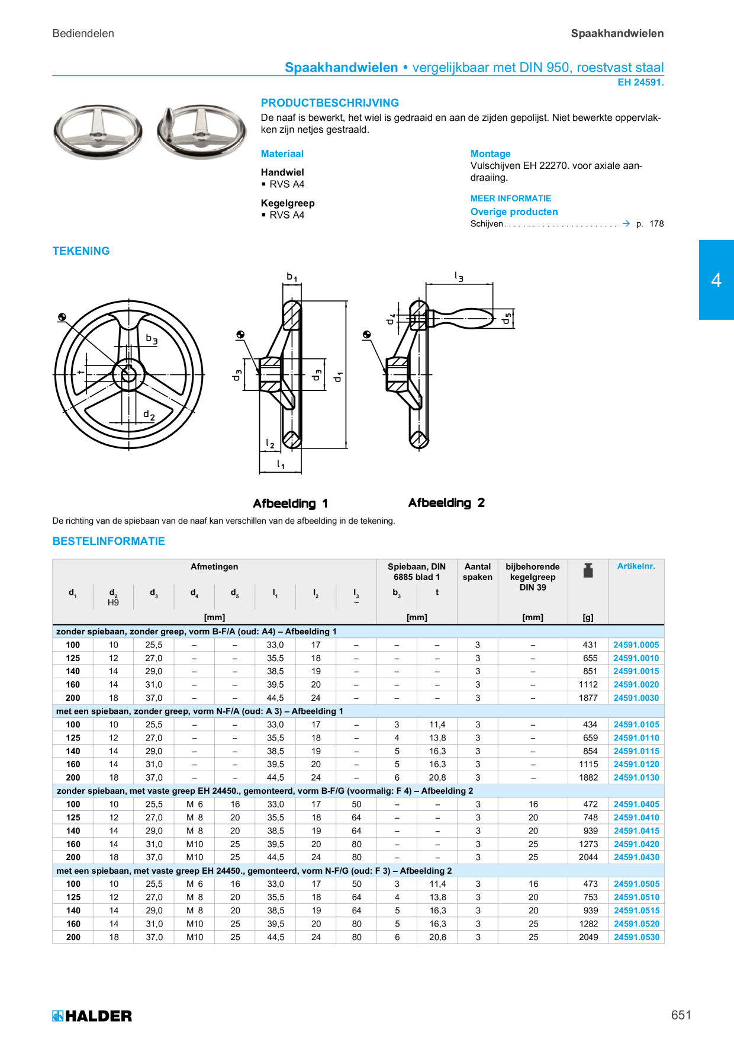Click the 'Afbeelding 2' caption

click(x=446, y=503)
